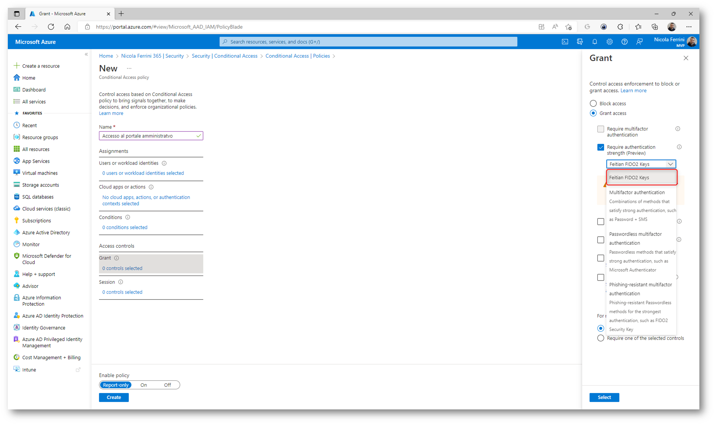The width and height of the screenshot is (715, 425).
Task: Click the help question mark icon
Action: pyautogui.click(x=624, y=42)
